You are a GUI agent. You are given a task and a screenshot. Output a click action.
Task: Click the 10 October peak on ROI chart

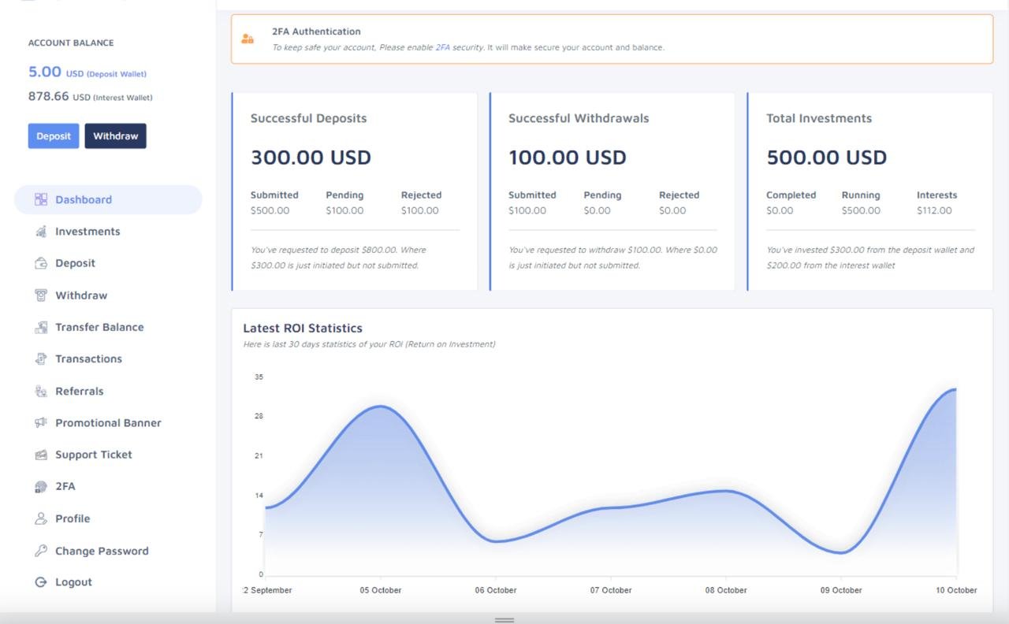coord(955,389)
